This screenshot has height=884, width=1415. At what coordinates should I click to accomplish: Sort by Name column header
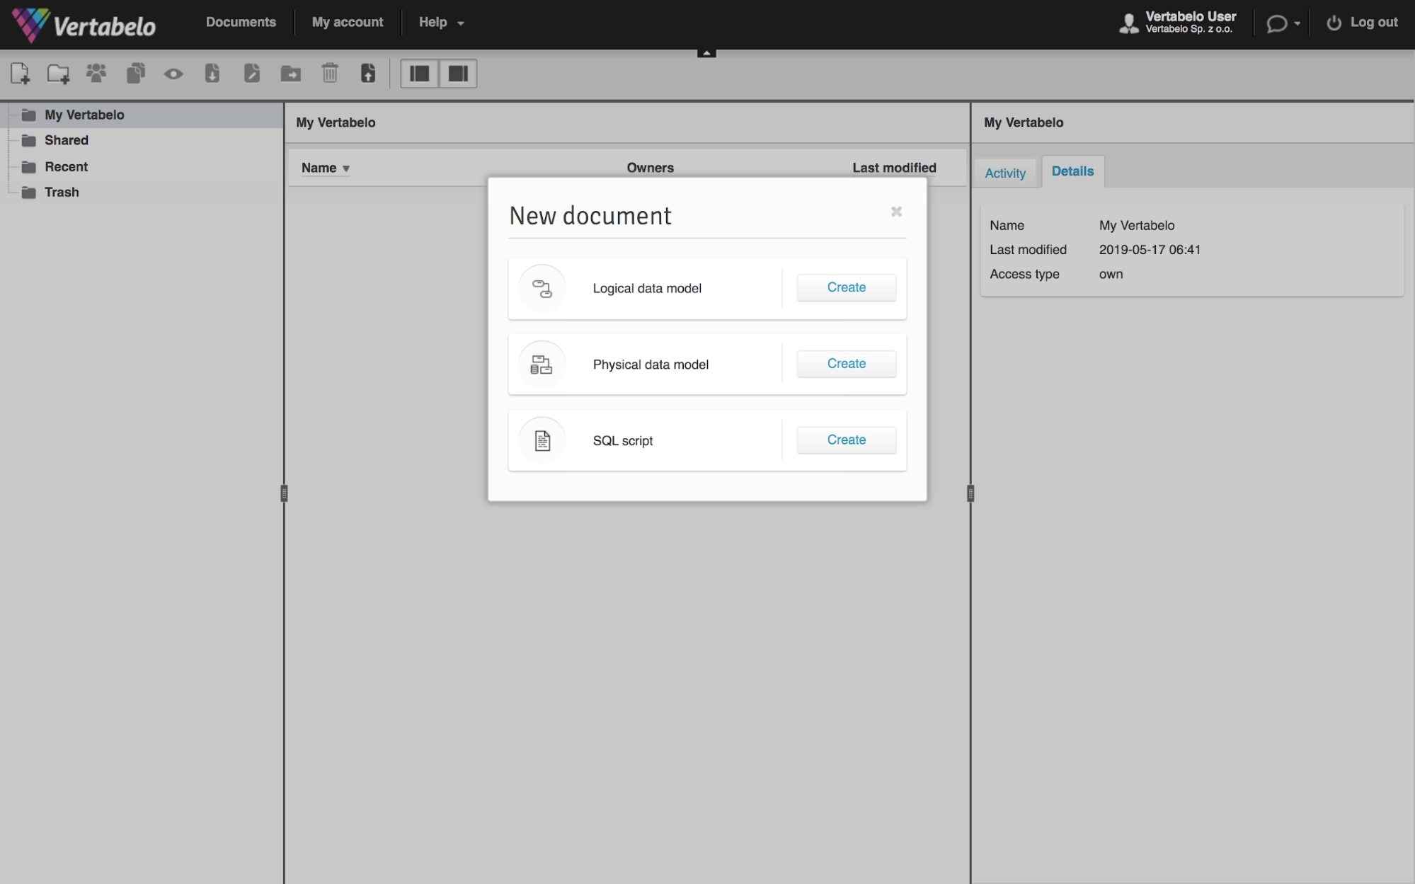coord(326,168)
